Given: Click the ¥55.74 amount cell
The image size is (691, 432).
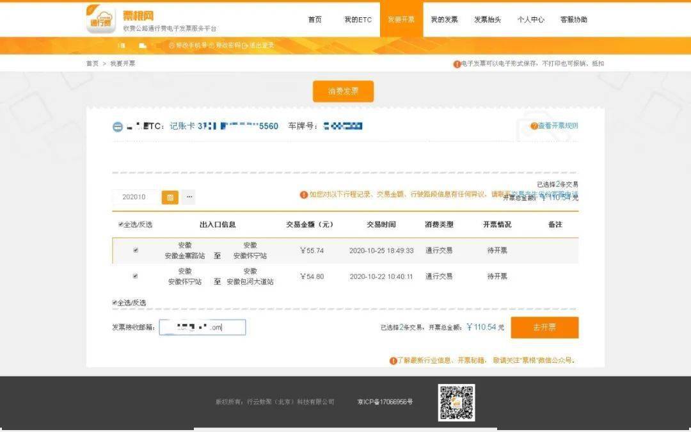Looking at the screenshot, I should 312,251.
